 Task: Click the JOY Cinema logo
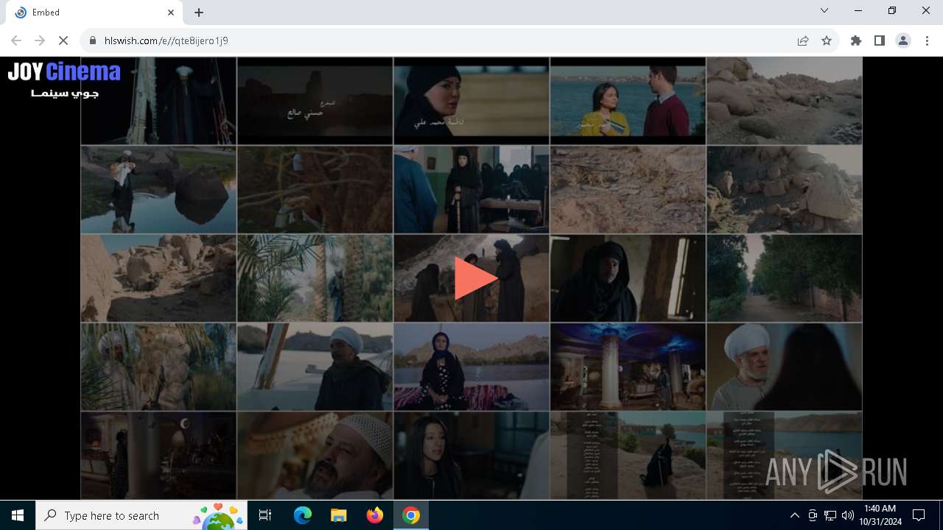tap(64, 79)
